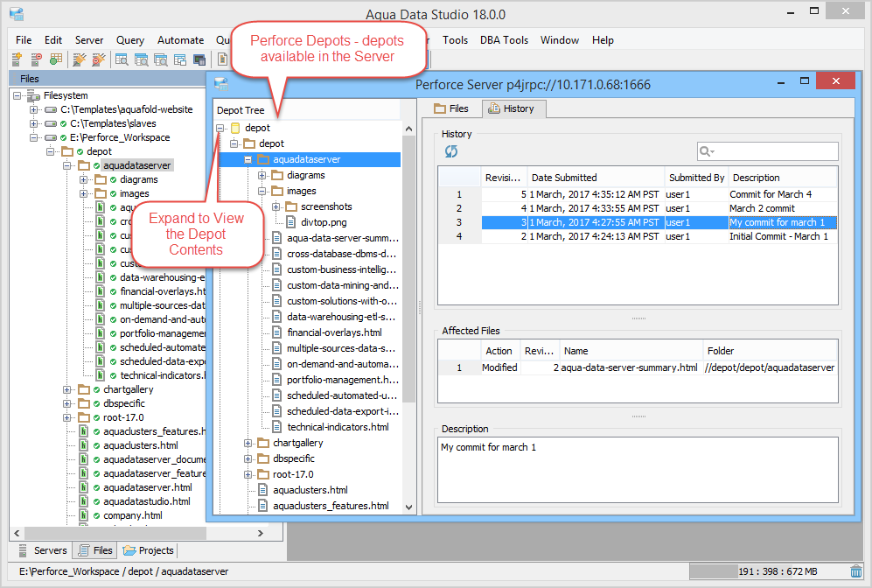Viewport: 872px width, 588px height.
Task: Click the right arrow of the Files panel horizontal scrollbar
Action: pyautogui.click(x=261, y=533)
